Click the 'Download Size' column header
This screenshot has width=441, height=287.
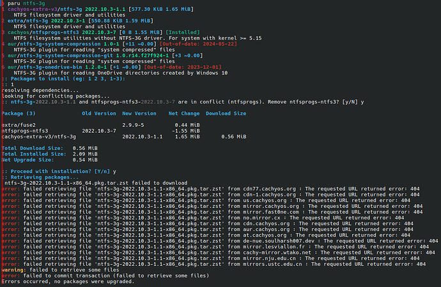pyautogui.click(x=226, y=114)
